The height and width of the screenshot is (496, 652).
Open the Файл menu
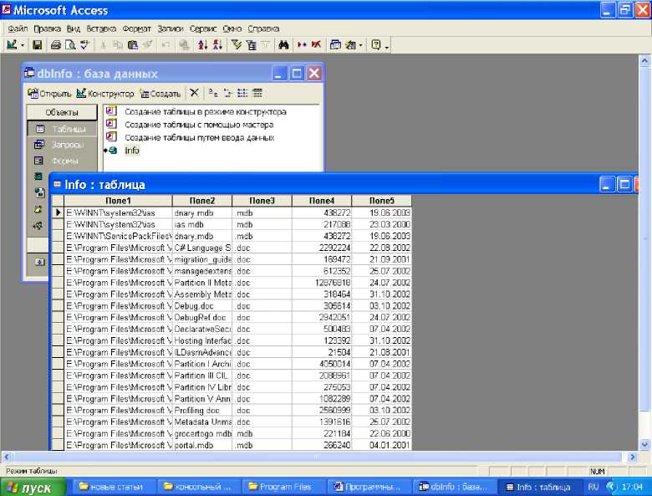click(x=18, y=28)
